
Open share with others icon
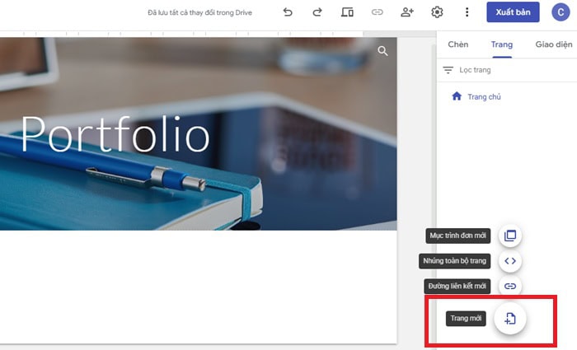(x=407, y=12)
